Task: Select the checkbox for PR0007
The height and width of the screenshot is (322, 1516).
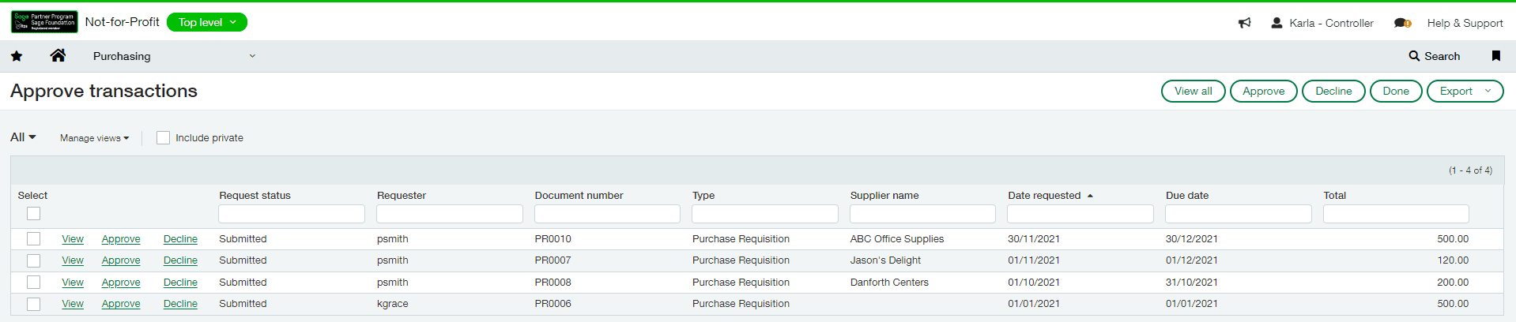Action: 33,260
